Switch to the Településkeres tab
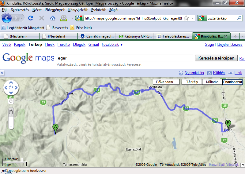 click(173, 36)
